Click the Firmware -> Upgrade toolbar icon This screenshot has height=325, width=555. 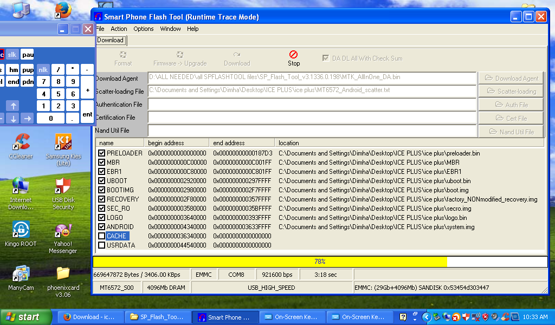180,55
